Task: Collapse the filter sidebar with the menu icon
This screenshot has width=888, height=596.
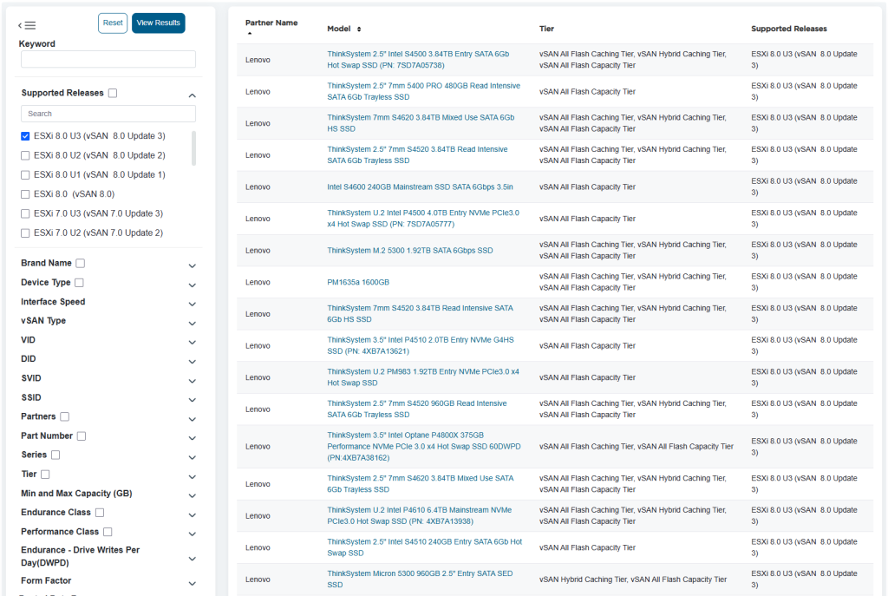Action: coord(27,25)
